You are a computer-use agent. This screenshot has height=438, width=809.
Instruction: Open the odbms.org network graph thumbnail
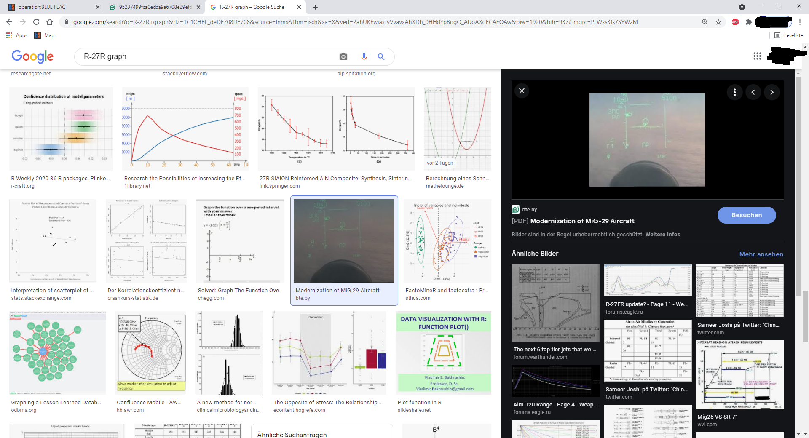pos(57,353)
